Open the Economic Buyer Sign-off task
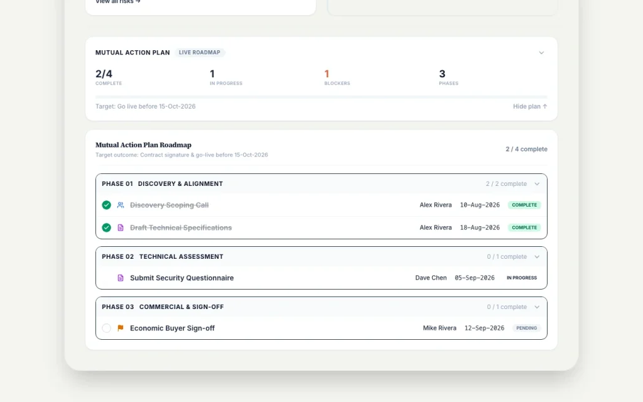The image size is (643, 402). click(x=172, y=328)
